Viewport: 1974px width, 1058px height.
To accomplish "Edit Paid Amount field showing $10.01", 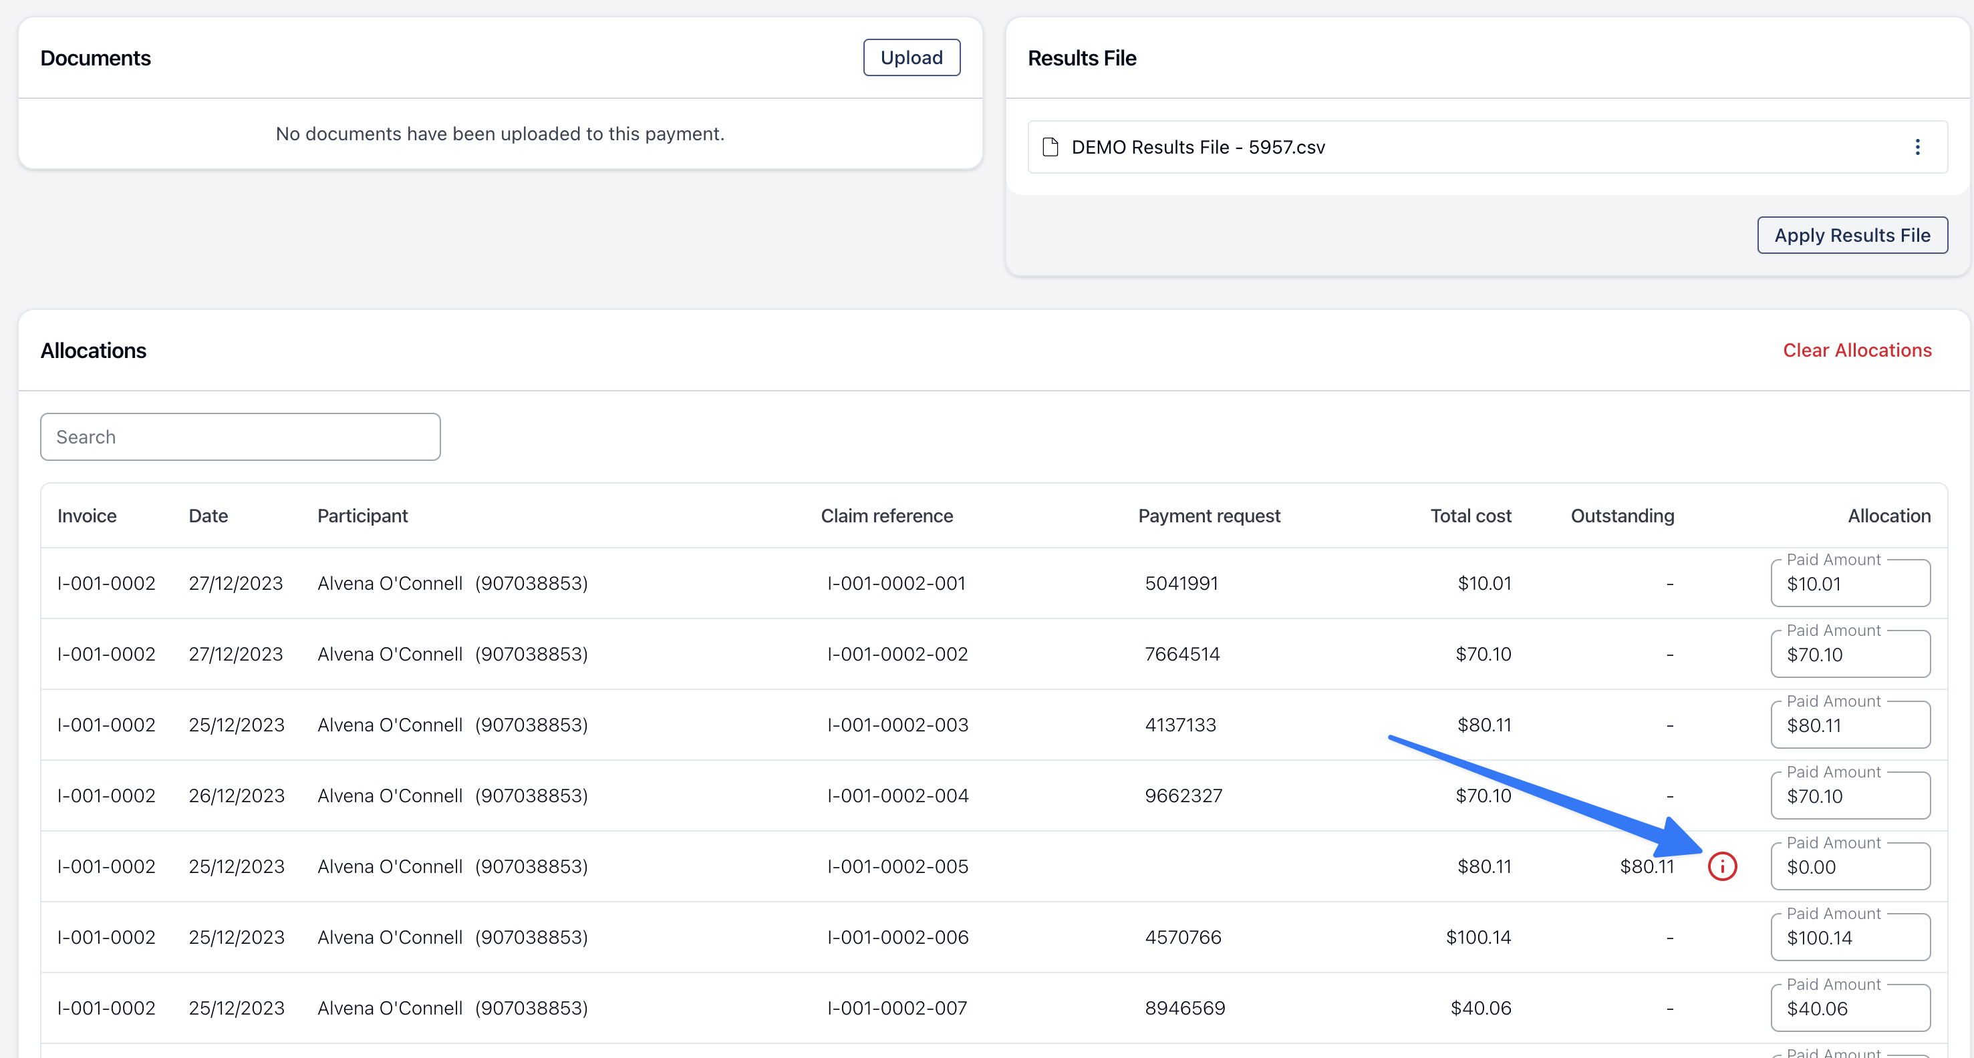I will (1850, 584).
